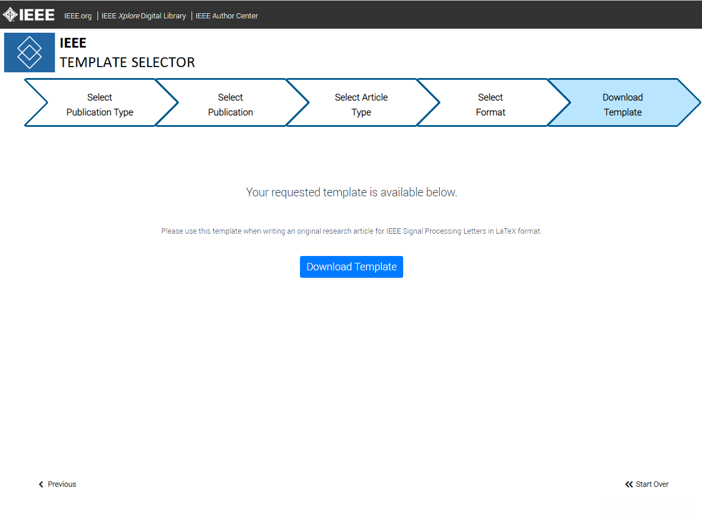Click 'Your requested template is available below.' text

[352, 192]
